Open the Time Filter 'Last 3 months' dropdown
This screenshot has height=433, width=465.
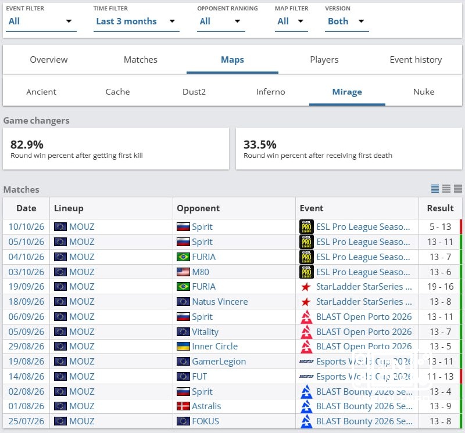pyautogui.click(x=137, y=21)
